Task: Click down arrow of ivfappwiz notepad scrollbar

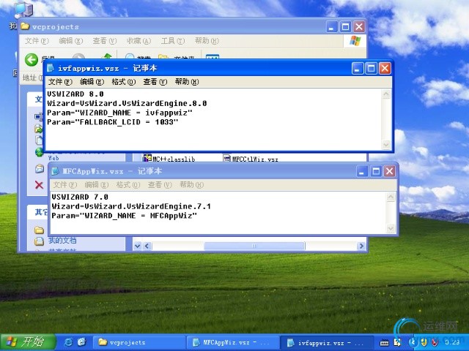Action: [386, 145]
